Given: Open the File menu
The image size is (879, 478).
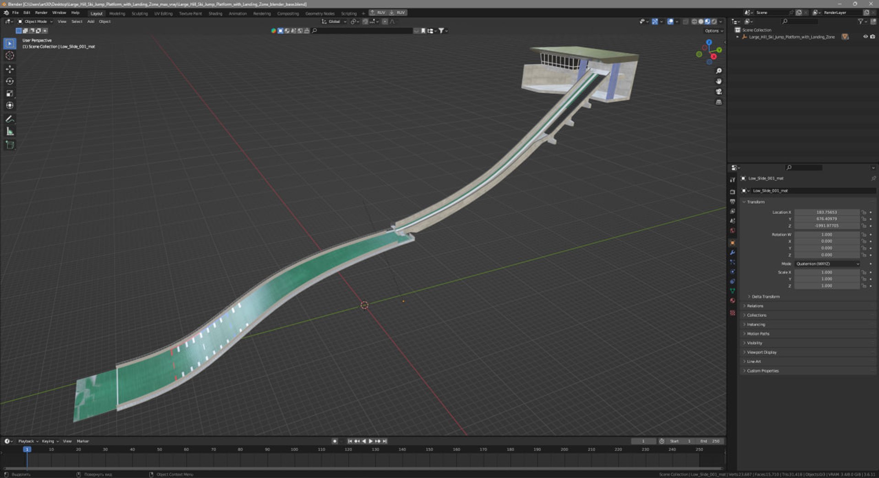Looking at the screenshot, I should pos(16,13).
